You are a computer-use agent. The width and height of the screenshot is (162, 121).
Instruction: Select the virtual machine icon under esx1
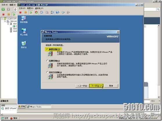coord(14,26)
